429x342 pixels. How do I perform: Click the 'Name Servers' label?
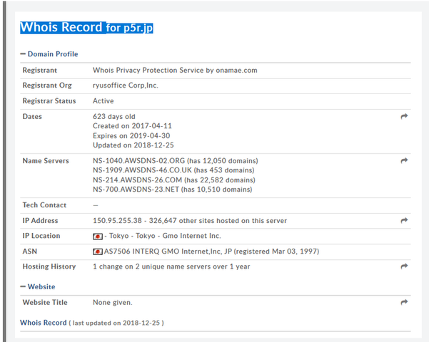click(x=46, y=161)
